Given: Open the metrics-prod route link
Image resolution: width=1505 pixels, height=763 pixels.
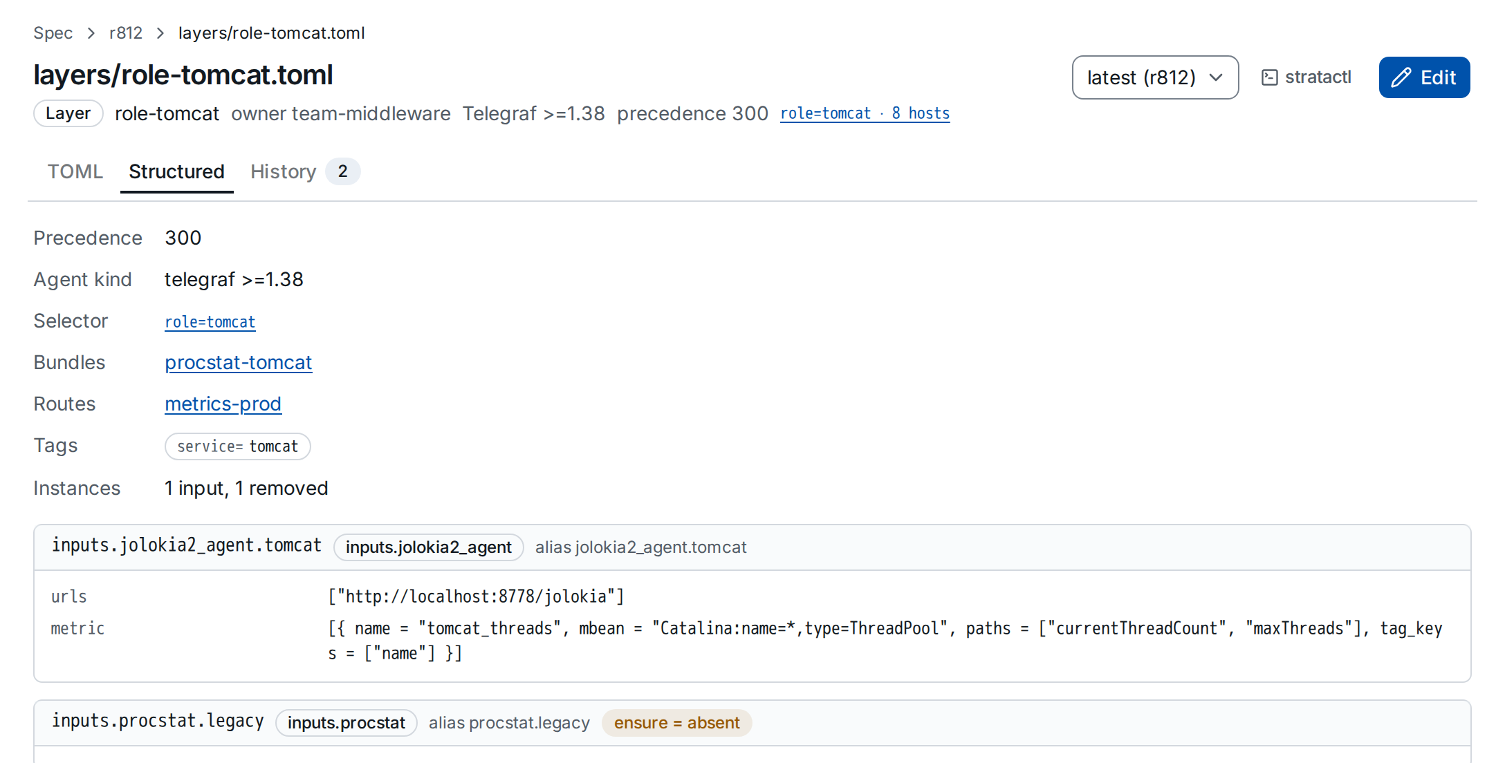Looking at the screenshot, I should [223, 404].
